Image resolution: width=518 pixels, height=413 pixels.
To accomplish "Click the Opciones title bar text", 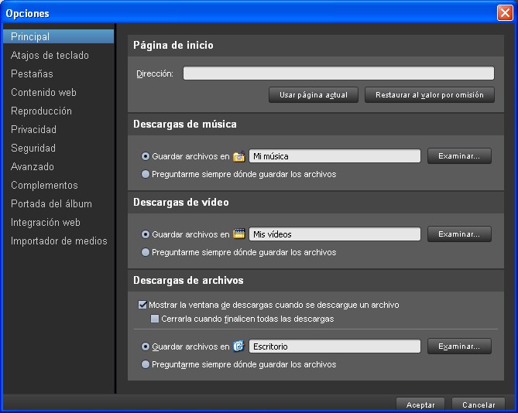I will coord(27,13).
